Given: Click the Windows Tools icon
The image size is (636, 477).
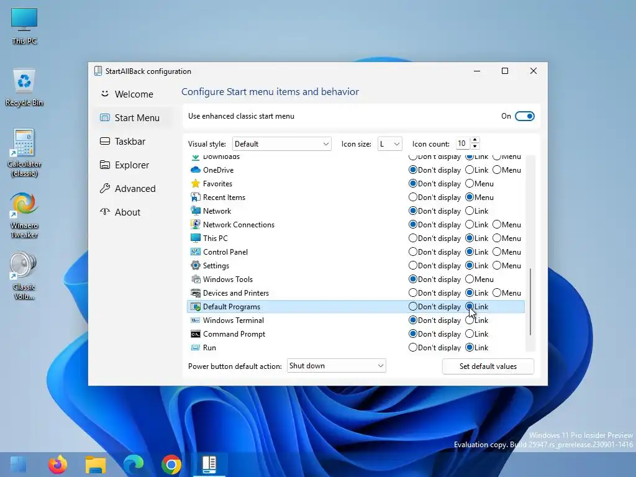Looking at the screenshot, I should click(x=196, y=279).
